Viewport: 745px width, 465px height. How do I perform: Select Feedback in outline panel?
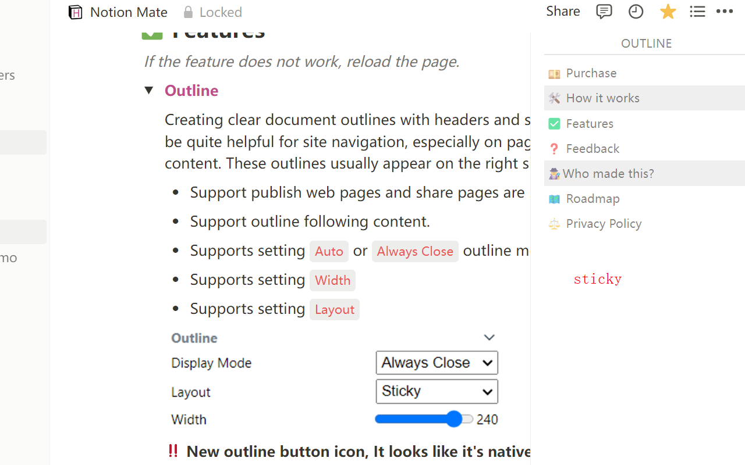tap(593, 149)
